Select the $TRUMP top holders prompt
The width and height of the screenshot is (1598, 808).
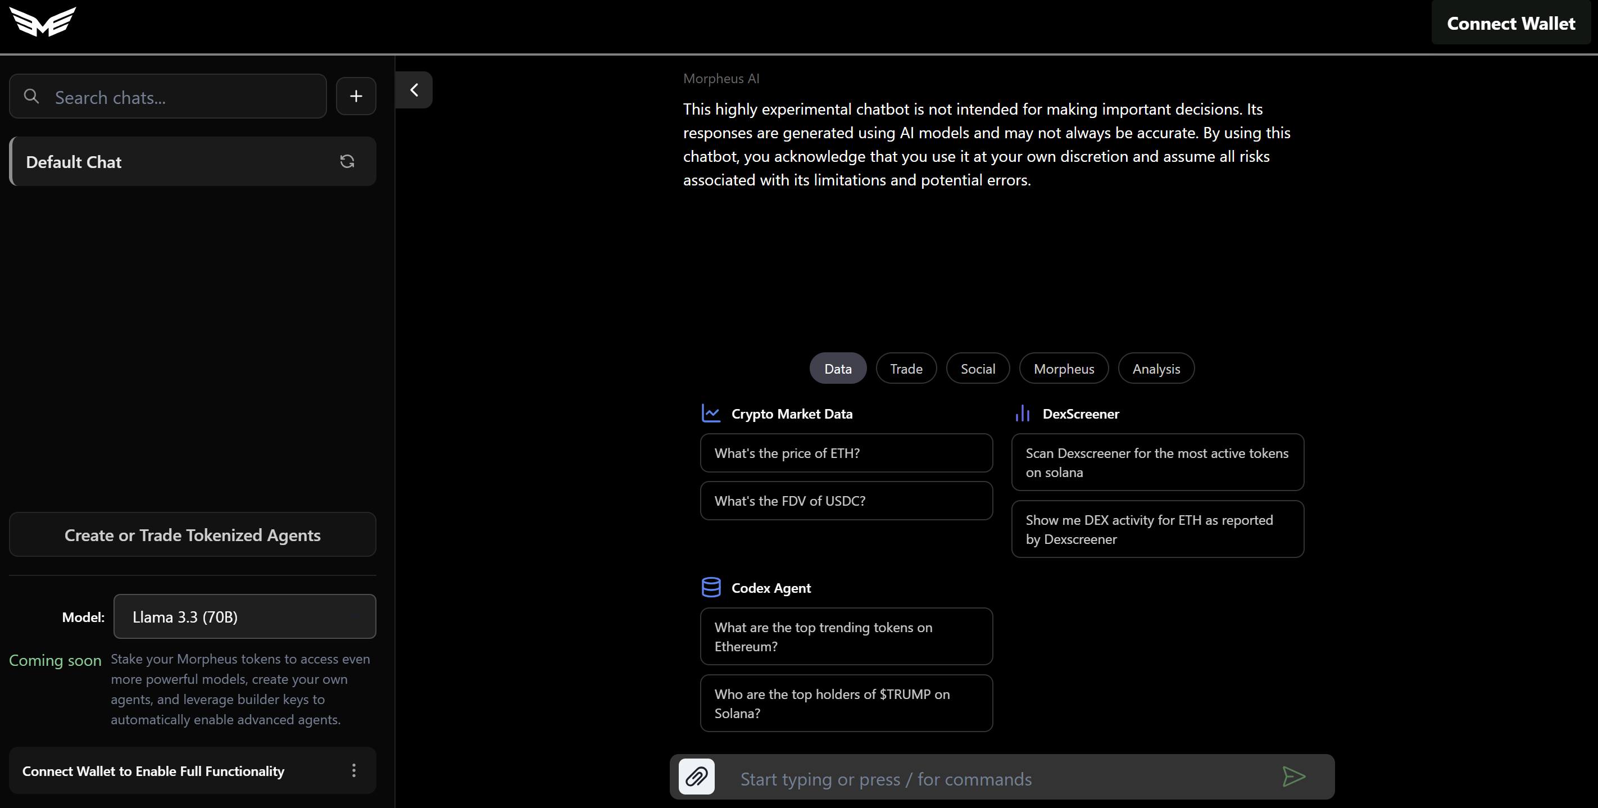(x=846, y=703)
